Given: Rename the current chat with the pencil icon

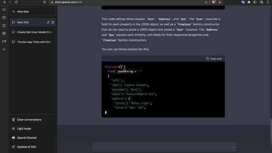Looking at the screenshot, I should click(48, 23).
